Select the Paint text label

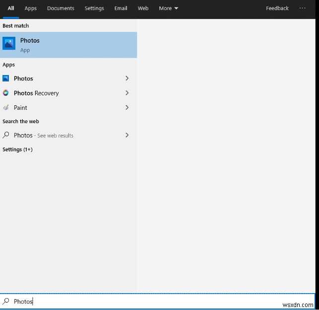click(x=20, y=107)
